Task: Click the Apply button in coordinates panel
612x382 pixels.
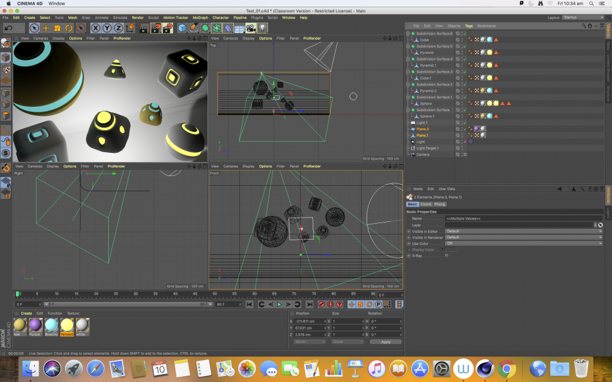Action: pyautogui.click(x=386, y=342)
